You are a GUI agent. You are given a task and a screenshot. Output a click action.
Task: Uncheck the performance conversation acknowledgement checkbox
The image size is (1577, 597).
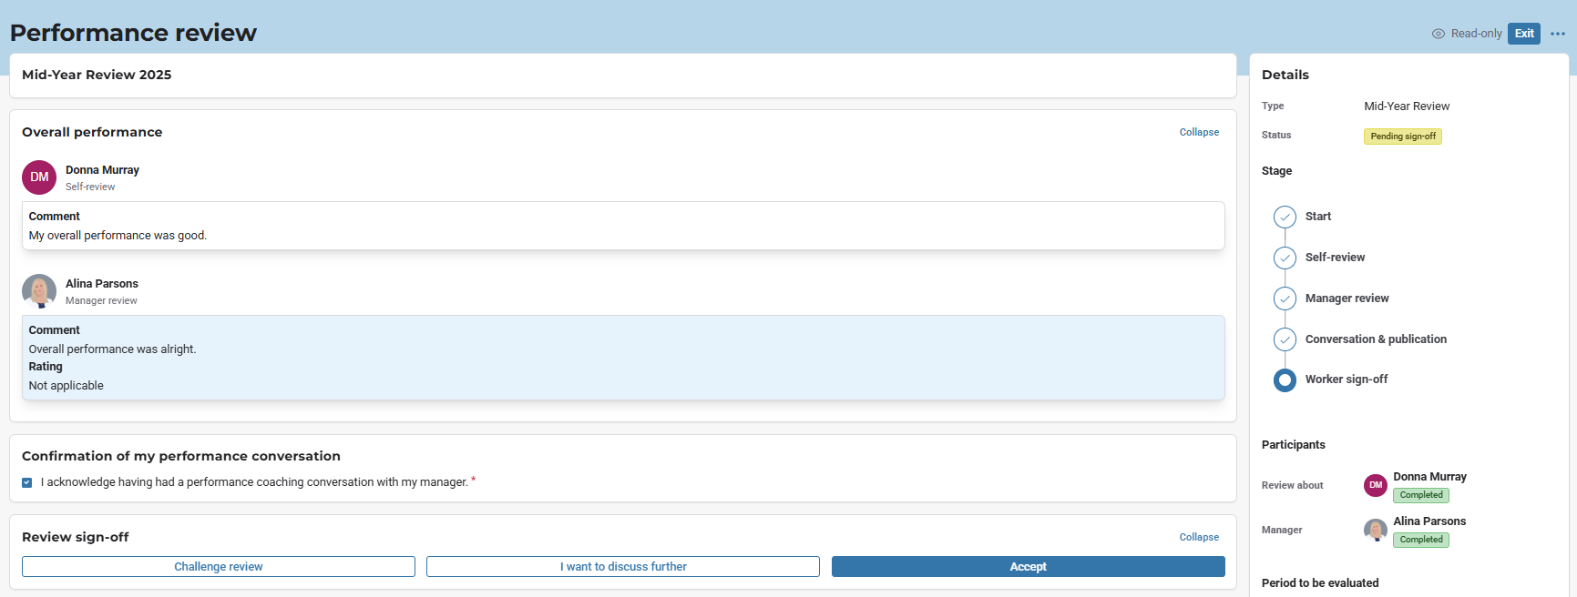pos(27,482)
